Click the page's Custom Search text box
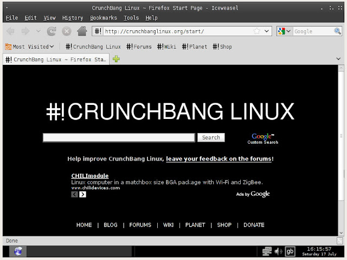The width and height of the screenshot is (347, 260). point(119,137)
